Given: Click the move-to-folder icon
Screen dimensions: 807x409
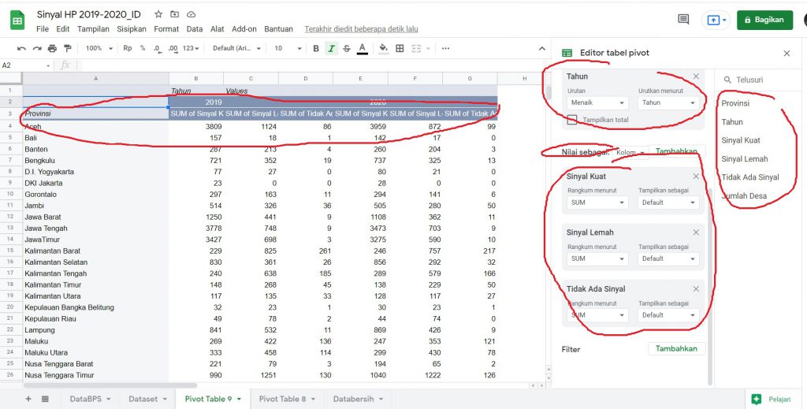Looking at the screenshot, I should (175, 14).
